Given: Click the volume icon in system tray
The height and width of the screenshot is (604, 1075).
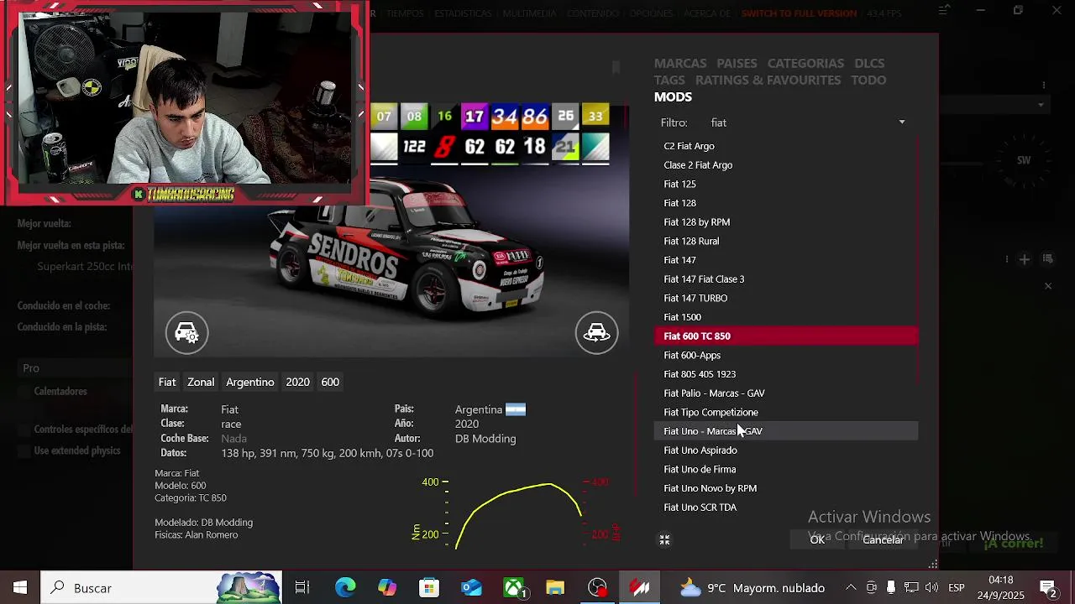Looking at the screenshot, I should (x=931, y=588).
